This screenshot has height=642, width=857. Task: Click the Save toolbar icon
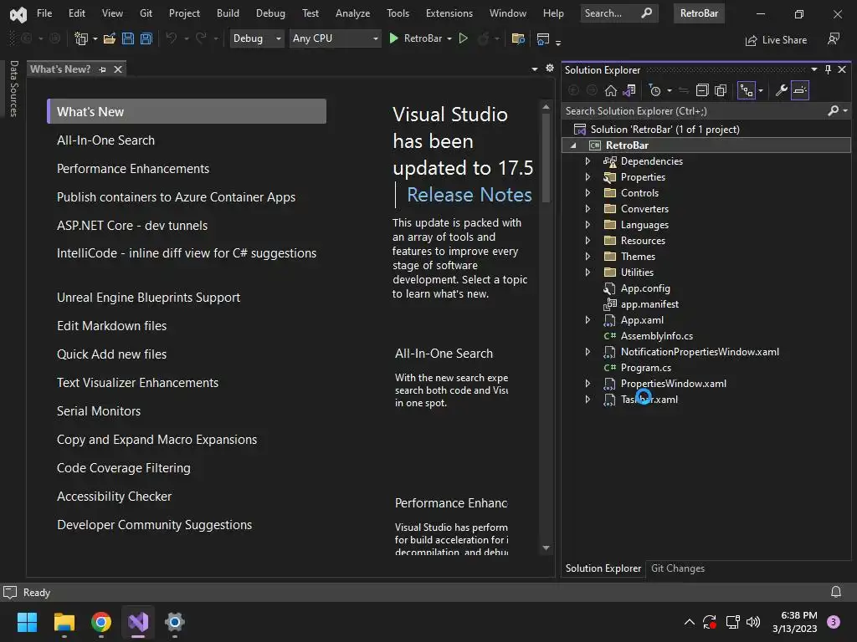click(128, 38)
